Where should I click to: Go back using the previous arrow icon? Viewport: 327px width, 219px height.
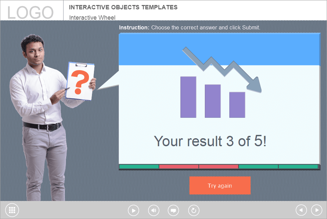(301, 210)
